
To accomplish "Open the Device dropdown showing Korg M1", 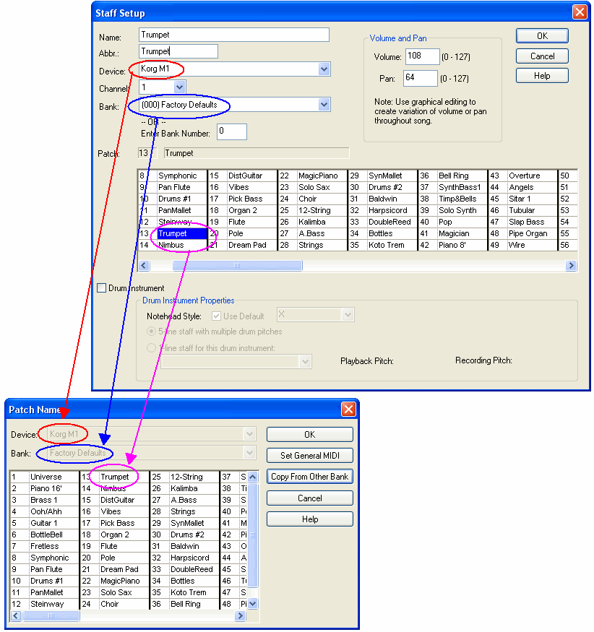I will point(323,69).
